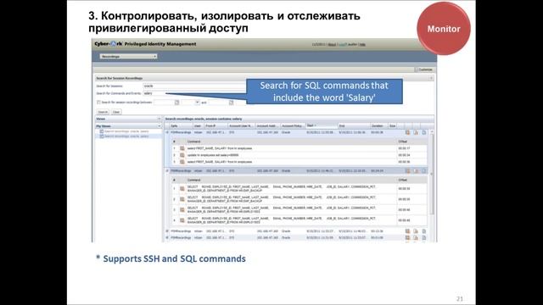Click the Customize button

point(424,69)
